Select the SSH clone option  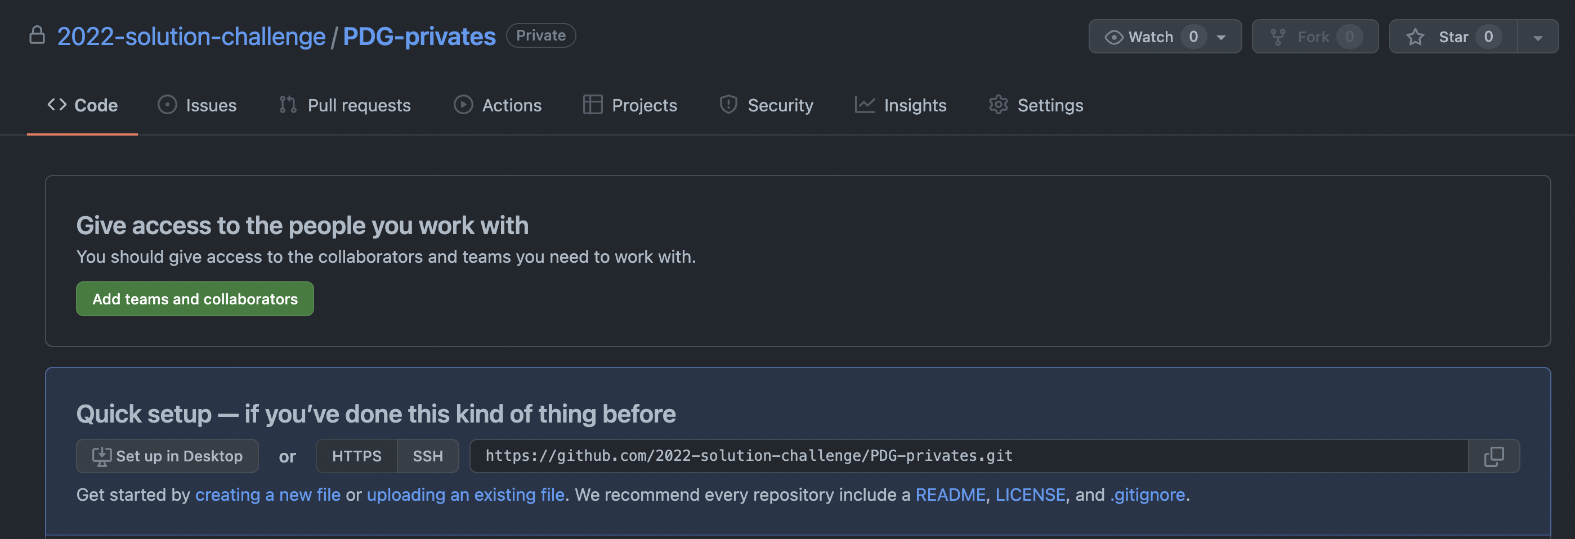(x=428, y=456)
